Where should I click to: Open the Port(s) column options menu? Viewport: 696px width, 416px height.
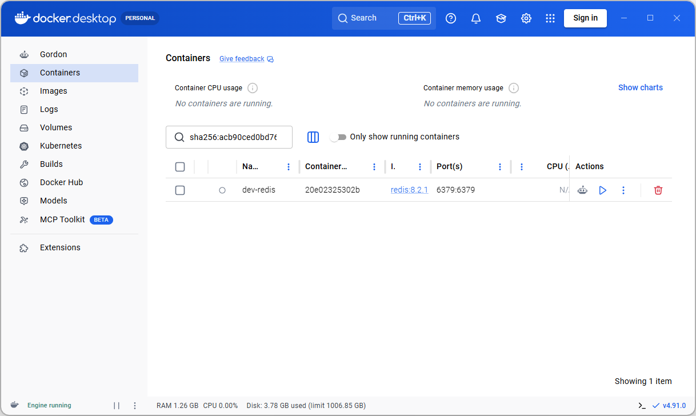pyautogui.click(x=500, y=167)
